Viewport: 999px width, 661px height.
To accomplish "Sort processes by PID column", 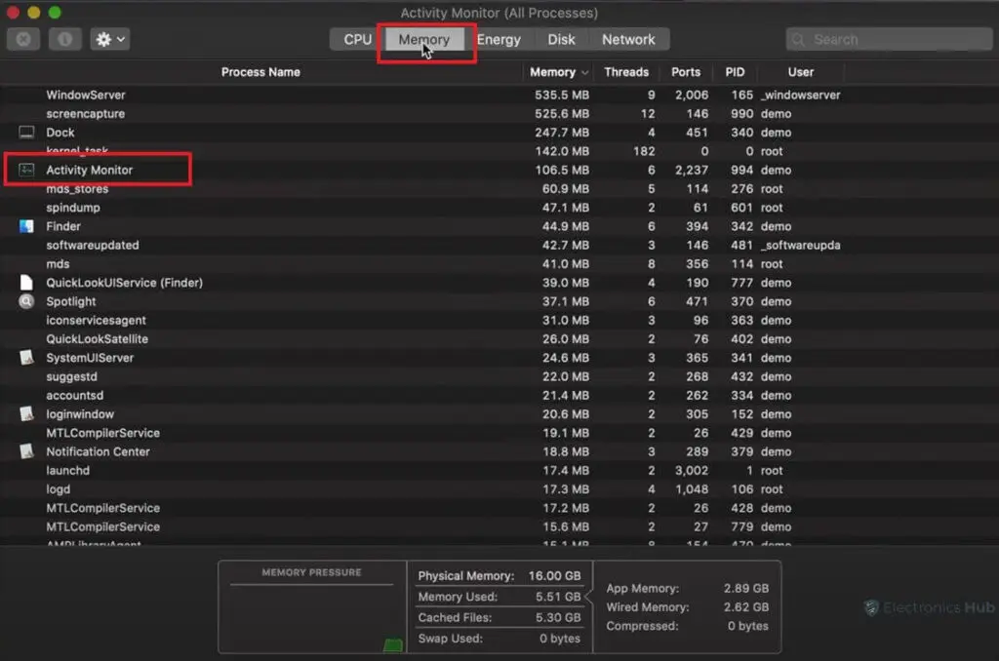I will pyautogui.click(x=734, y=72).
